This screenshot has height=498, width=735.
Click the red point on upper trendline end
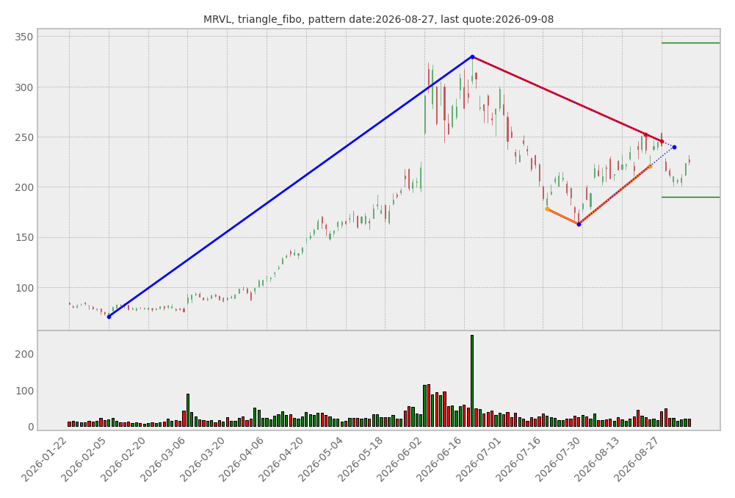tap(662, 141)
